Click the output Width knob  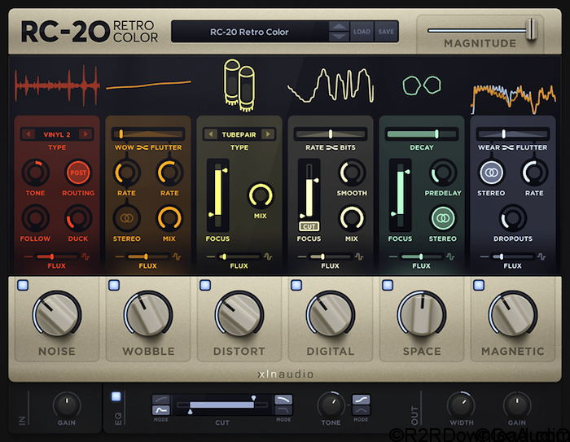(x=461, y=405)
